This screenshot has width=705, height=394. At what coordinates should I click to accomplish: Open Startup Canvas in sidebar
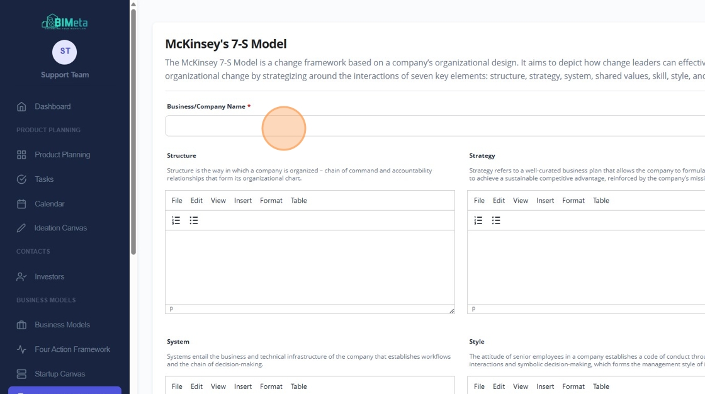tap(60, 374)
